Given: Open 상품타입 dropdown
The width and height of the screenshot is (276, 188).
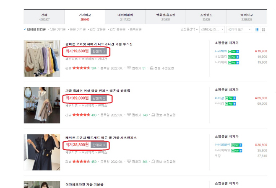Looking at the screenshot, I should [212, 29].
